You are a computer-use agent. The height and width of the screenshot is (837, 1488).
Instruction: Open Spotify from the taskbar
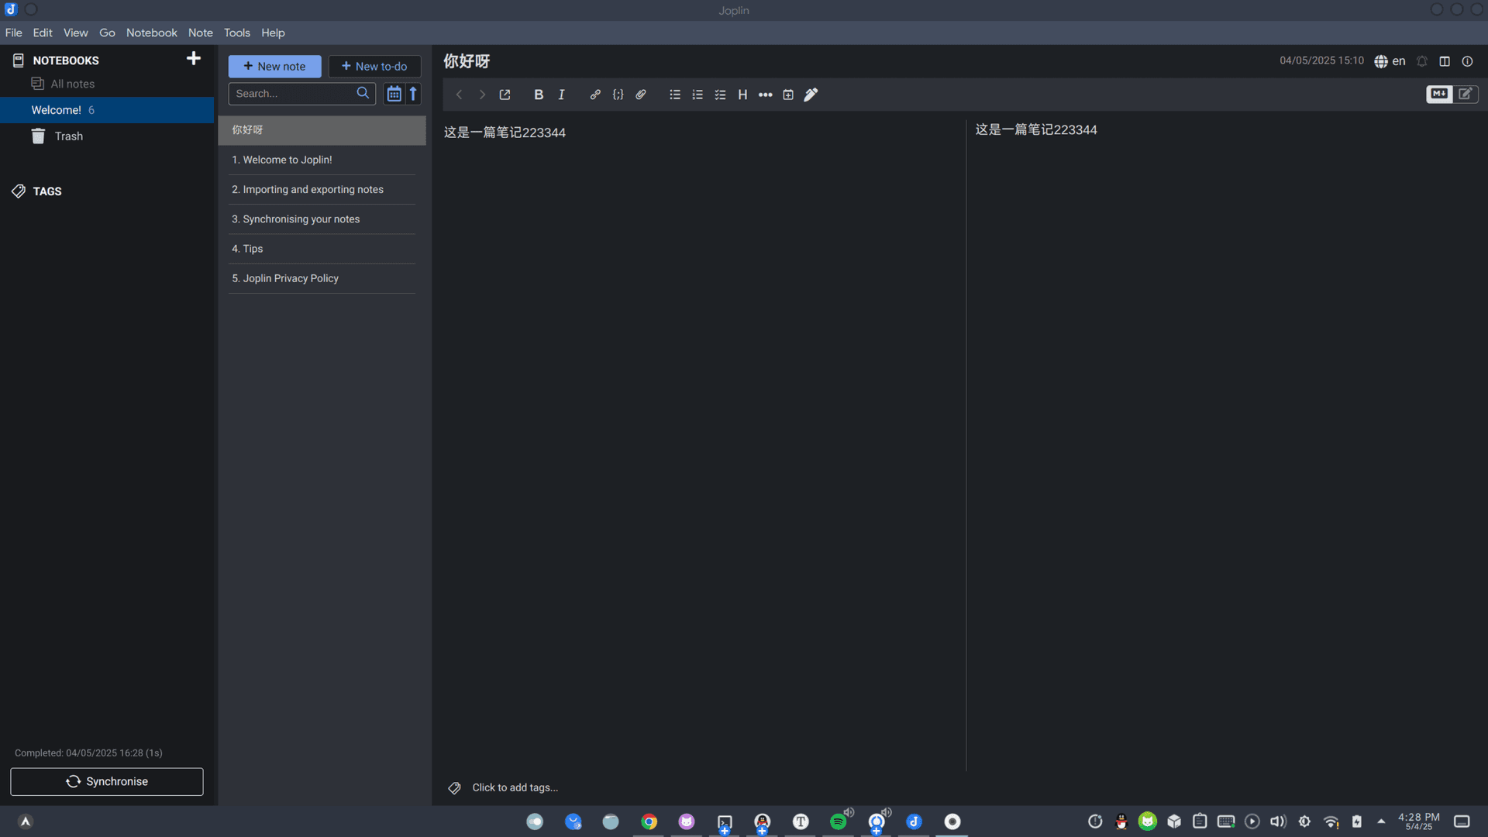tap(838, 821)
